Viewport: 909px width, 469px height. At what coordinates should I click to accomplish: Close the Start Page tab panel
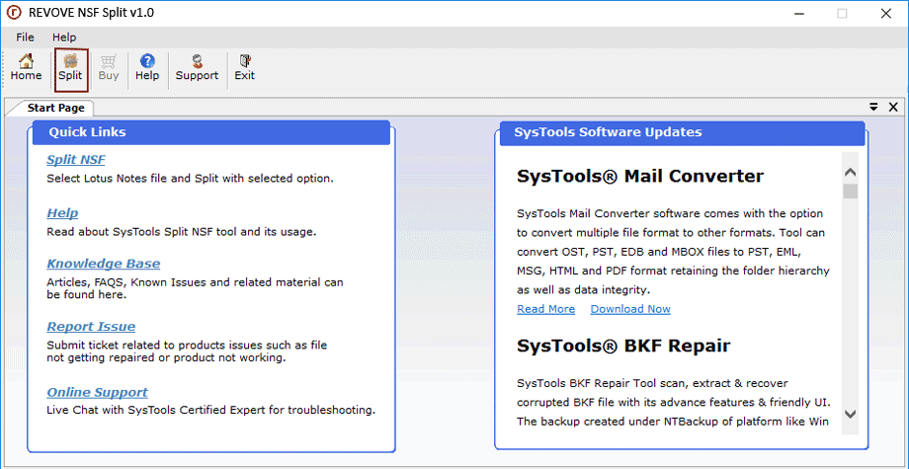[x=893, y=107]
